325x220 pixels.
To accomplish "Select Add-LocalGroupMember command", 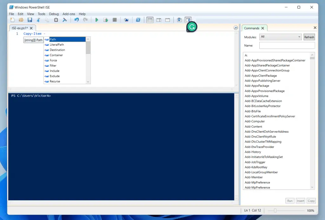I will pos(261,172).
